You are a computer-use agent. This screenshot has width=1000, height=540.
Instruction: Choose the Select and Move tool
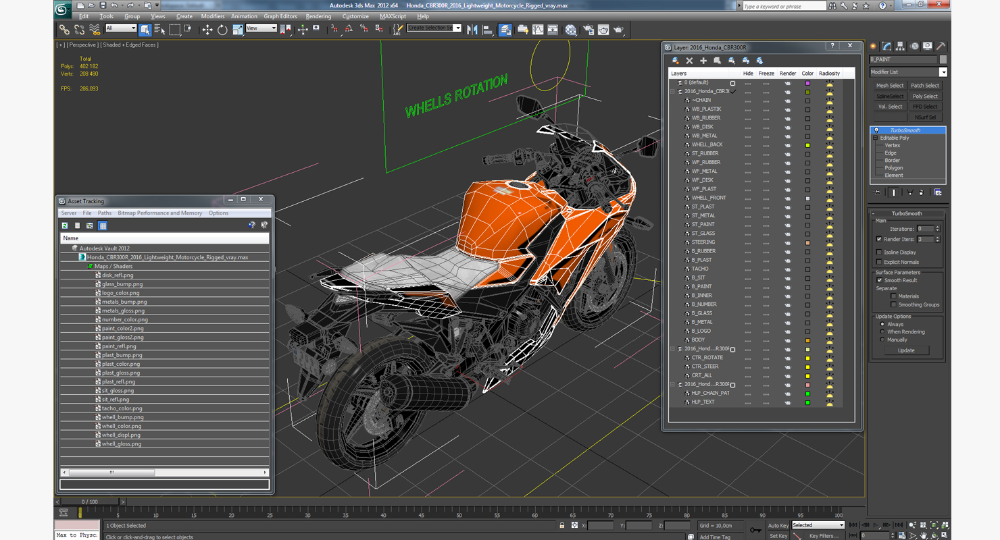tap(207, 30)
